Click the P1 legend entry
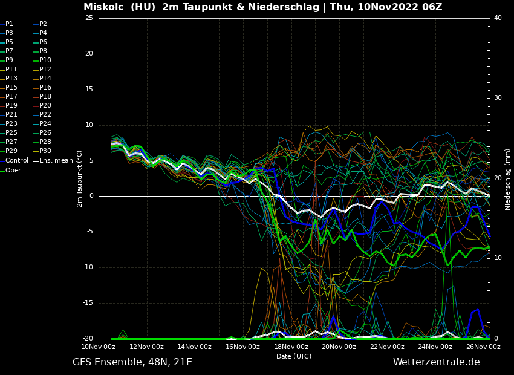Viewport: 514px width, 375px height. point(9,24)
